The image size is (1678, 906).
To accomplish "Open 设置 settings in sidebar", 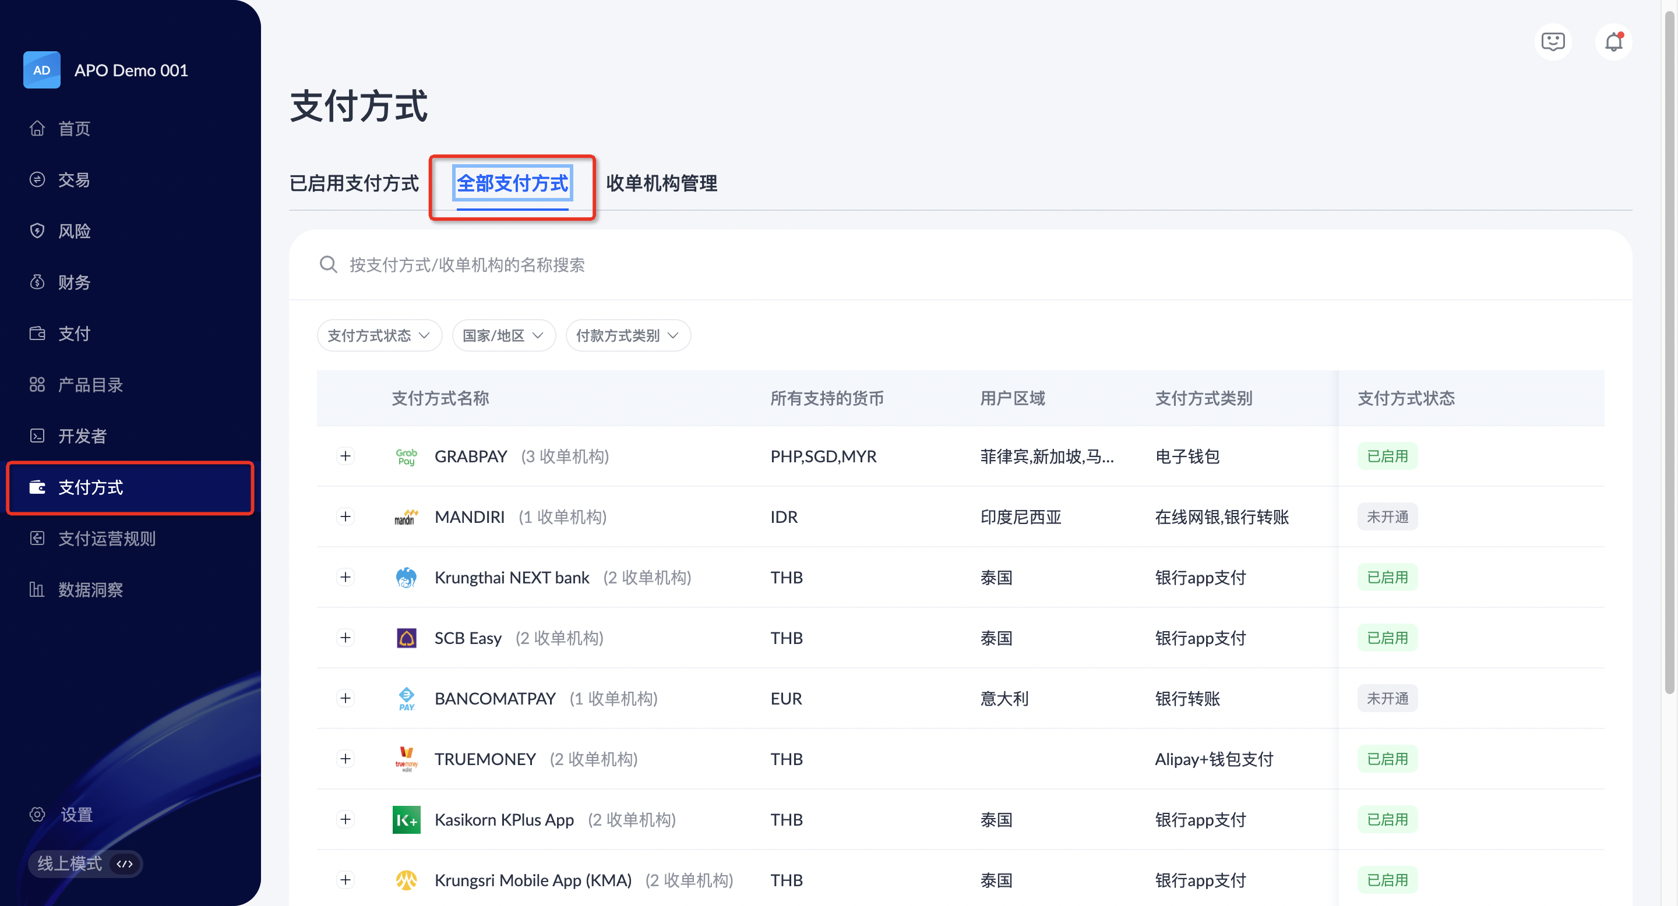I will [76, 814].
